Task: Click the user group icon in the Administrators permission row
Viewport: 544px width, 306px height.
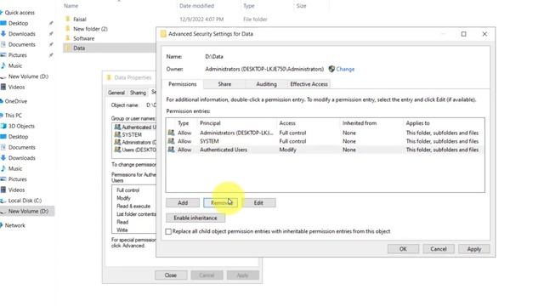Action: pyautogui.click(x=171, y=133)
